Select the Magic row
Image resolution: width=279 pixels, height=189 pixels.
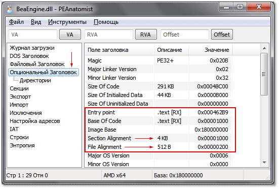158,60
